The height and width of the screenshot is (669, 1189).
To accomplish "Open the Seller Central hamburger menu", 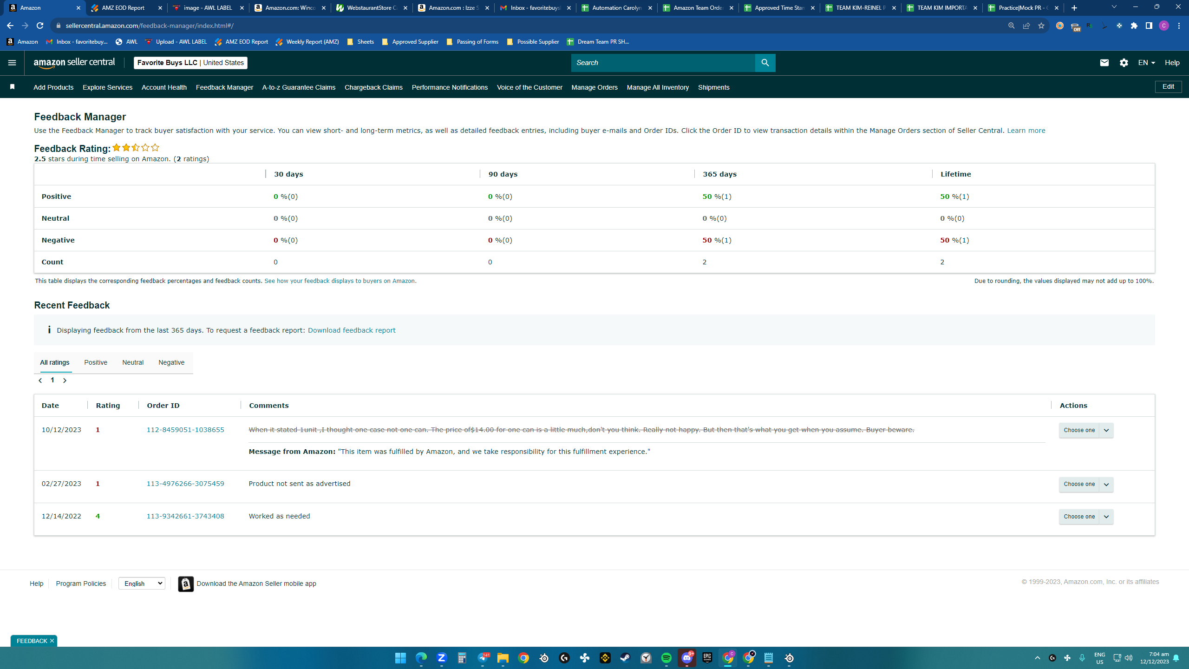I will pos(12,63).
